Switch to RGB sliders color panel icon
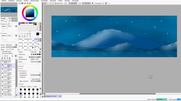The image size is (181, 101). (x=22, y=3)
